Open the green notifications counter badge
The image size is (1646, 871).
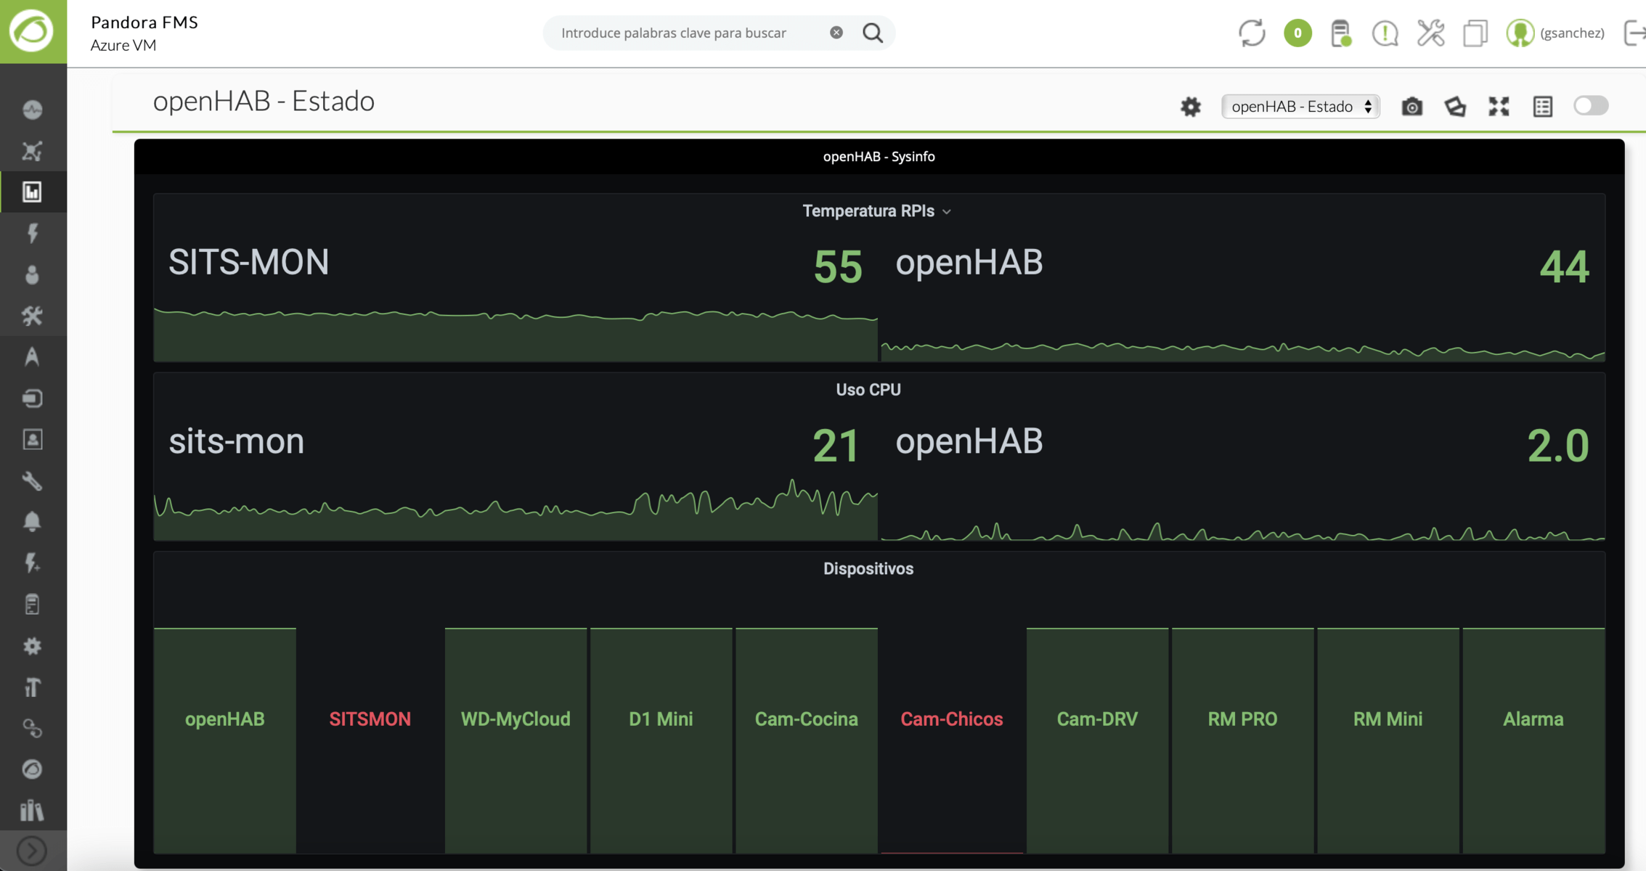[1297, 33]
